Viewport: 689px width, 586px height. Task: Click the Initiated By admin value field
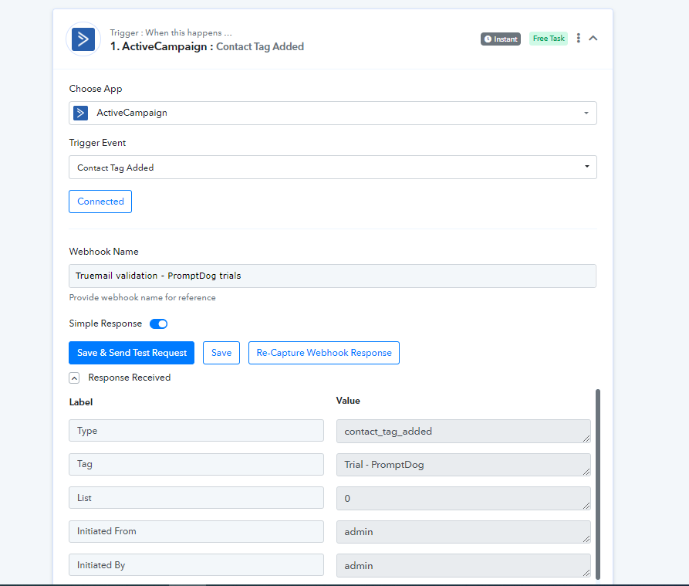pyautogui.click(x=464, y=565)
